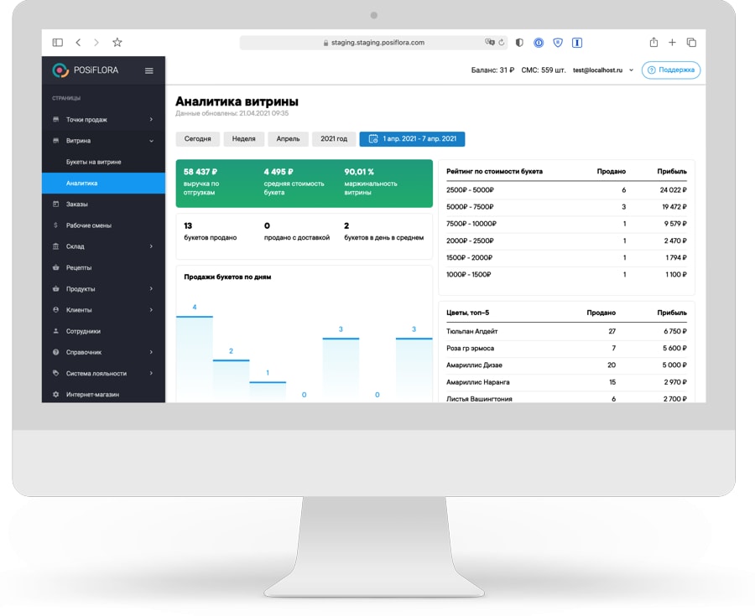Filter analytics by Апрель
Viewport: 755px width, 616px height.
click(288, 139)
